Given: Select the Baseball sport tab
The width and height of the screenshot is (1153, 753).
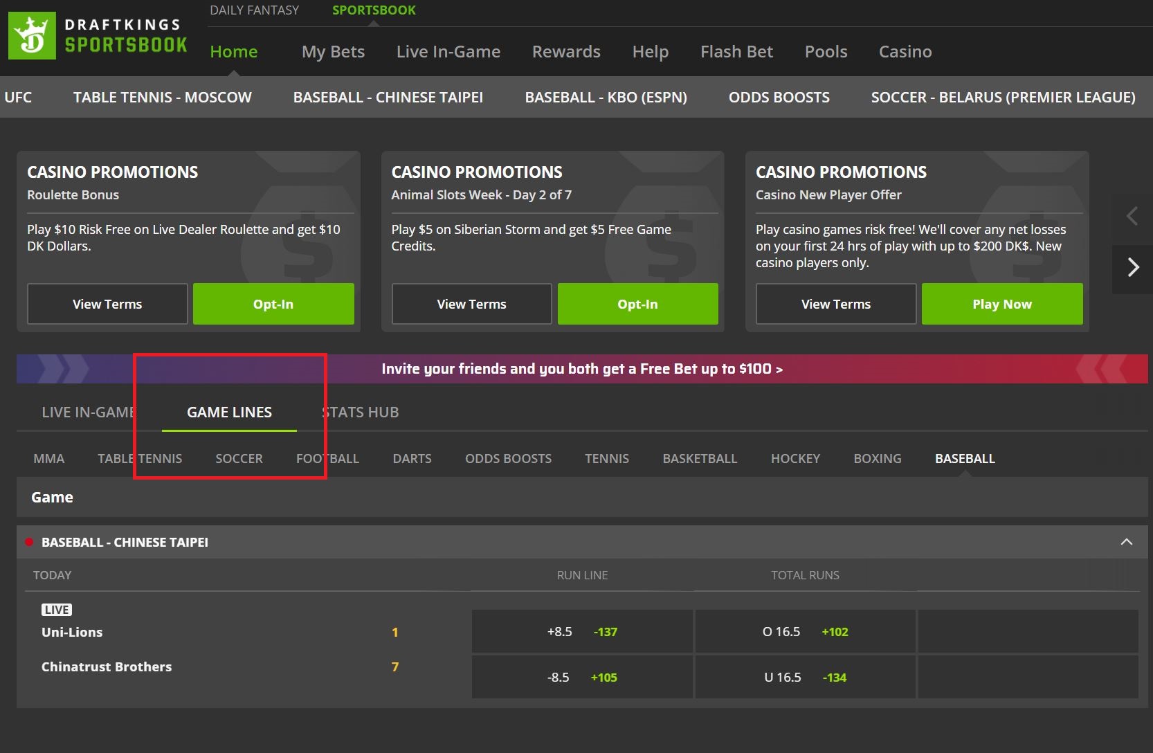Looking at the screenshot, I should pyautogui.click(x=965, y=459).
